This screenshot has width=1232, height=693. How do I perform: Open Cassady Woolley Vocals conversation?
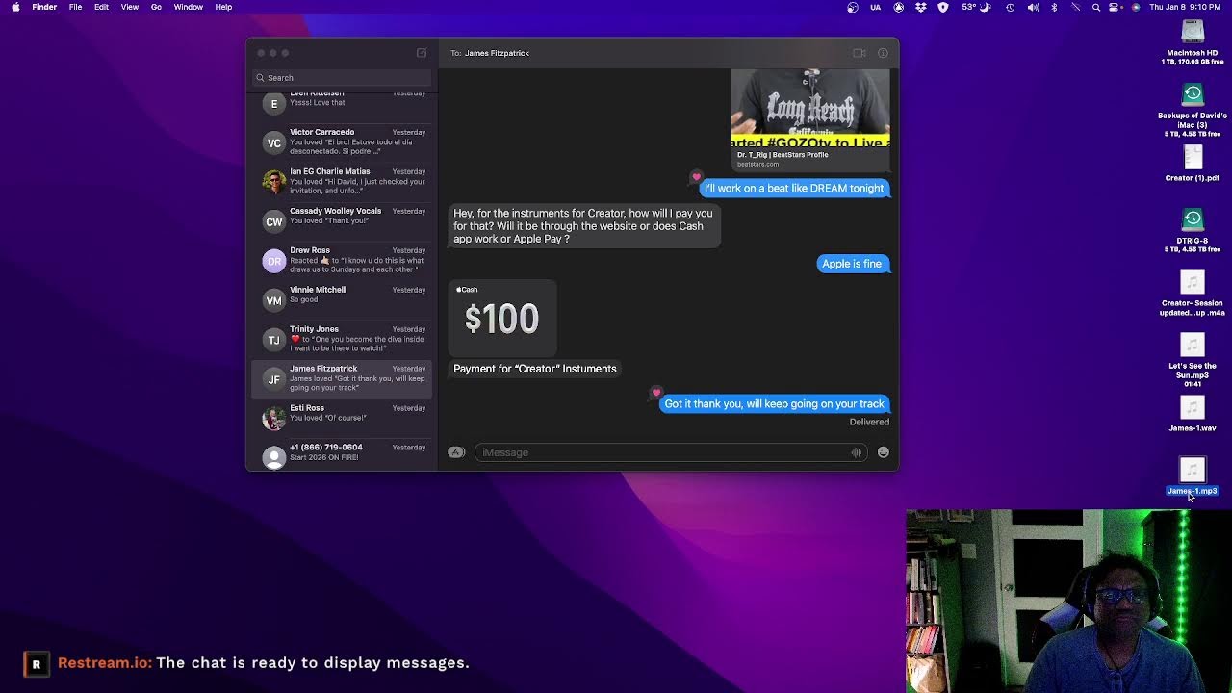tap(342, 221)
